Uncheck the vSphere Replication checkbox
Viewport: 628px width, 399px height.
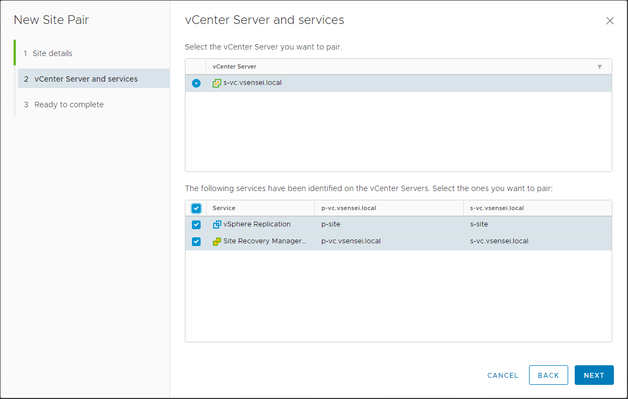(196, 225)
